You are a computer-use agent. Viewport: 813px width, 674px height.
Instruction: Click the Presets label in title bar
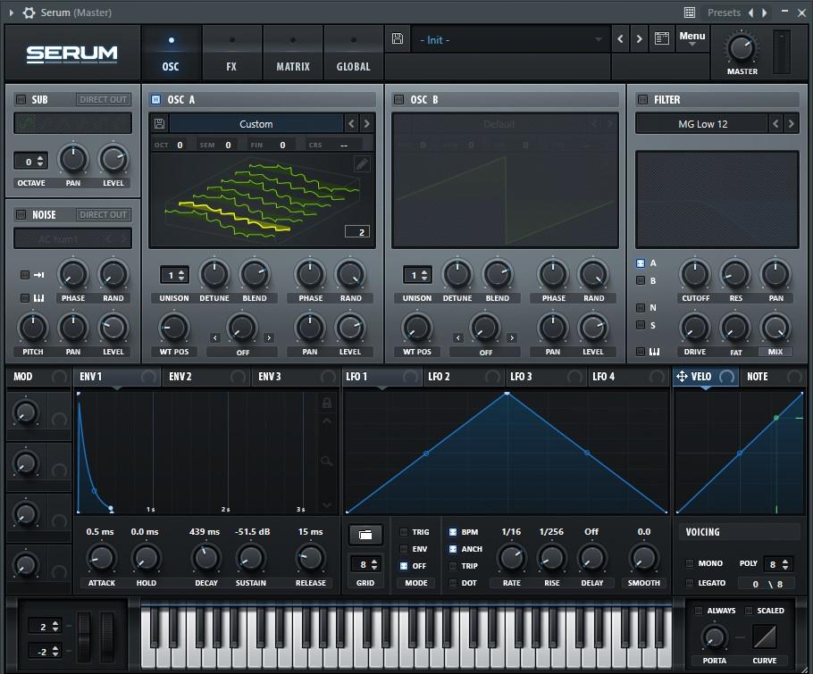(724, 12)
